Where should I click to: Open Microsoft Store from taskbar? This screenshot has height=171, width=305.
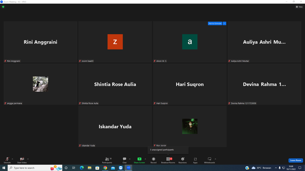click(97, 168)
